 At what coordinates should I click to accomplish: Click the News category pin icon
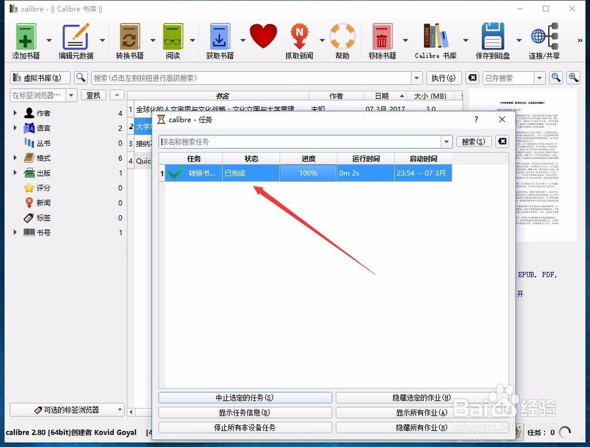click(x=29, y=203)
